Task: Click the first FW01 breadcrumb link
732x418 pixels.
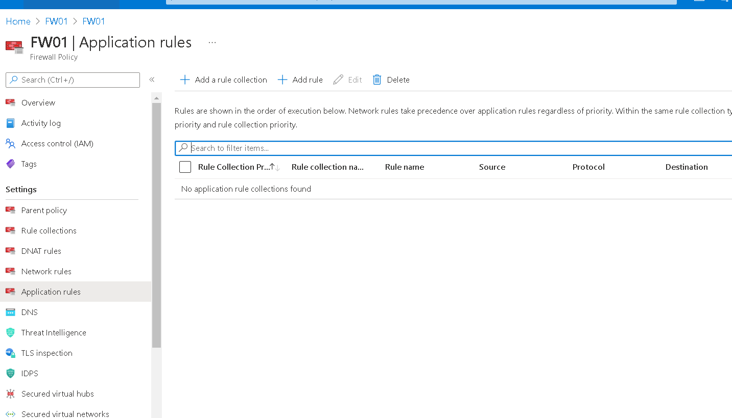Action: (56, 21)
